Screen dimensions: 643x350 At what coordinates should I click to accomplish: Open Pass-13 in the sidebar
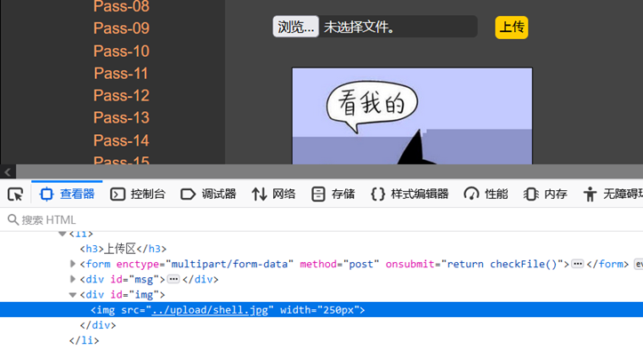coord(121,117)
